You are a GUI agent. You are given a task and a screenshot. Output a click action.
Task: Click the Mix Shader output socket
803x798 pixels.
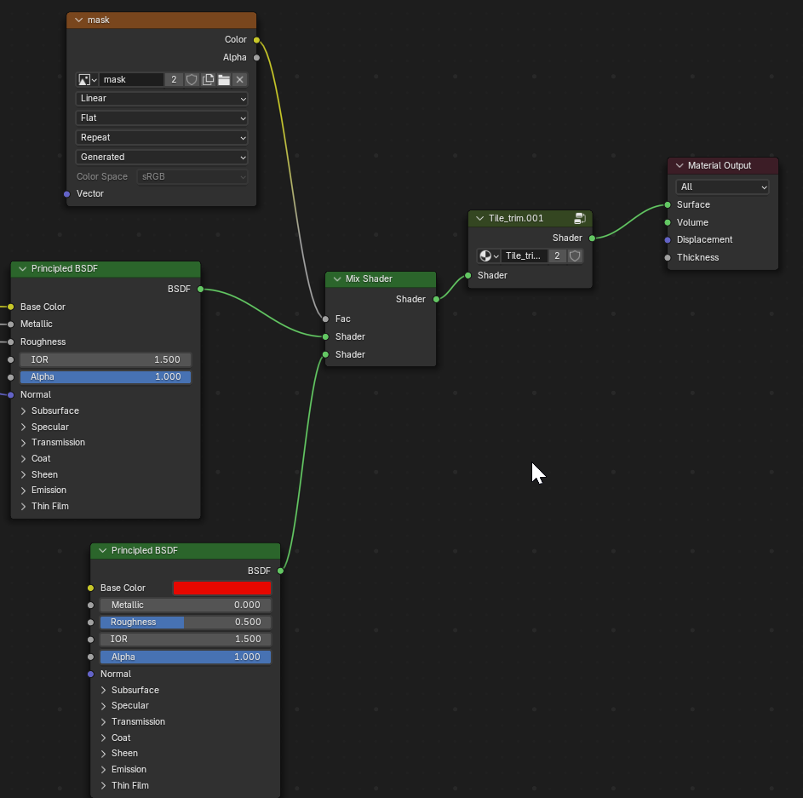(436, 300)
